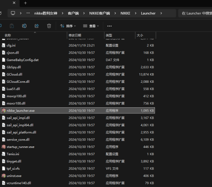The width and height of the screenshot is (212, 187).
Task: Click the GameBabyConfig.dat file icon
Action: [4, 60]
